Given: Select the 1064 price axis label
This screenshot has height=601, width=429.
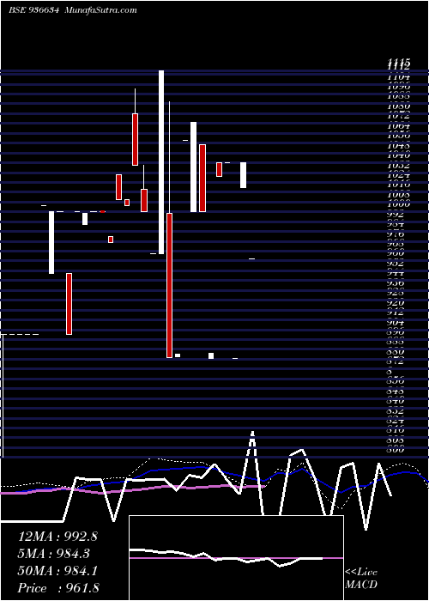Looking at the screenshot, I should (x=399, y=125).
